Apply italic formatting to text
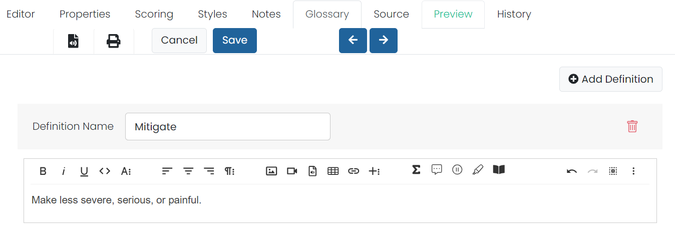Viewport: 675px width, 226px height. [x=64, y=171]
